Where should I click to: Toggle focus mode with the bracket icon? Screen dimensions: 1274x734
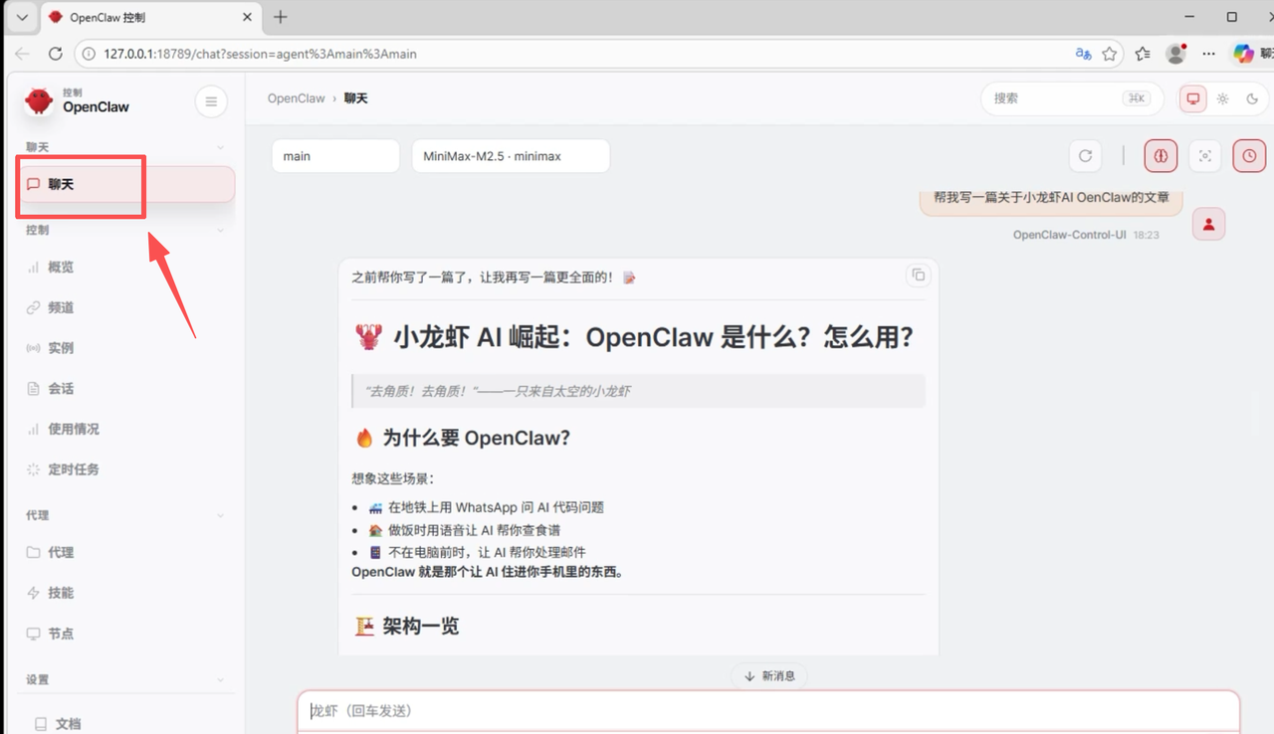(1205, 156)
